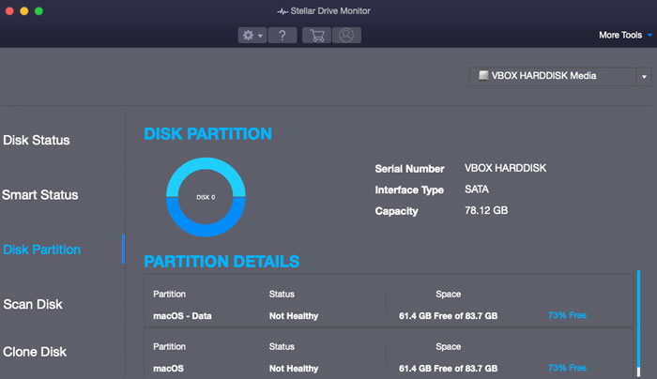Expand the More Tools dropdown
This screenshot has height=379, width=657.
625,35
